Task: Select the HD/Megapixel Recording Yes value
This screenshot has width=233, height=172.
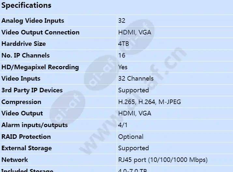Action: tap(123, 67)
